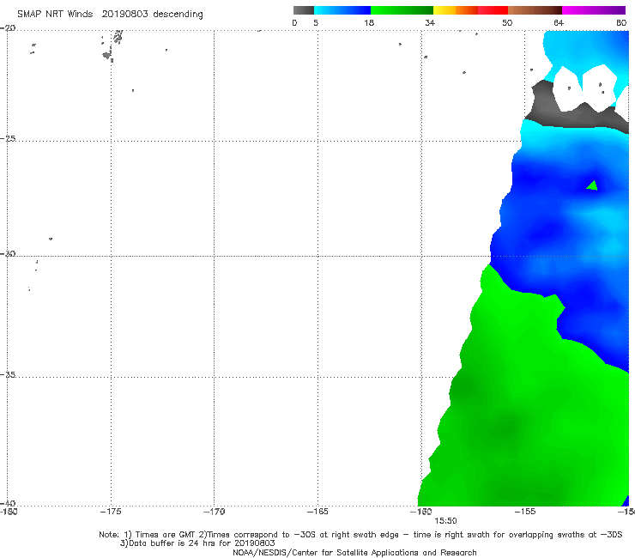
Task: Select the cyan-blue 5-18 segment of color scale
Action: tap(342, 10)
